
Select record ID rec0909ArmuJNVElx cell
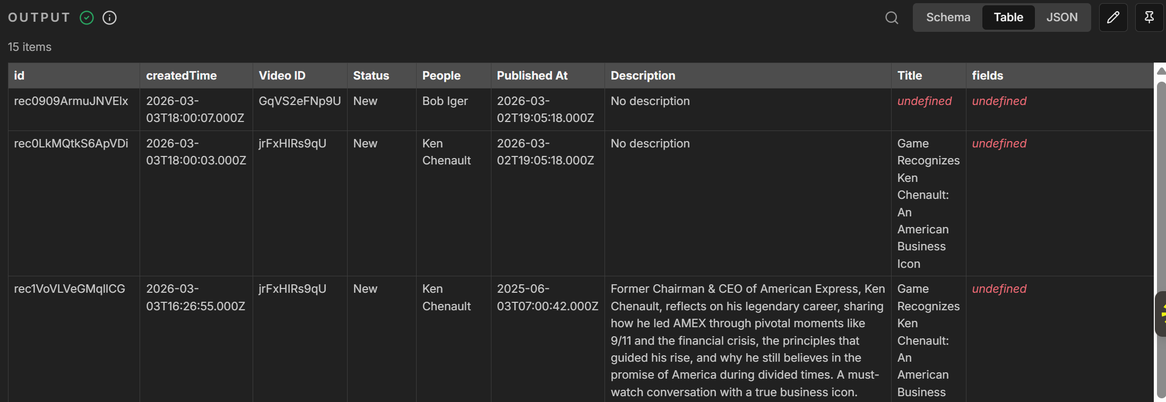[71, 101]
